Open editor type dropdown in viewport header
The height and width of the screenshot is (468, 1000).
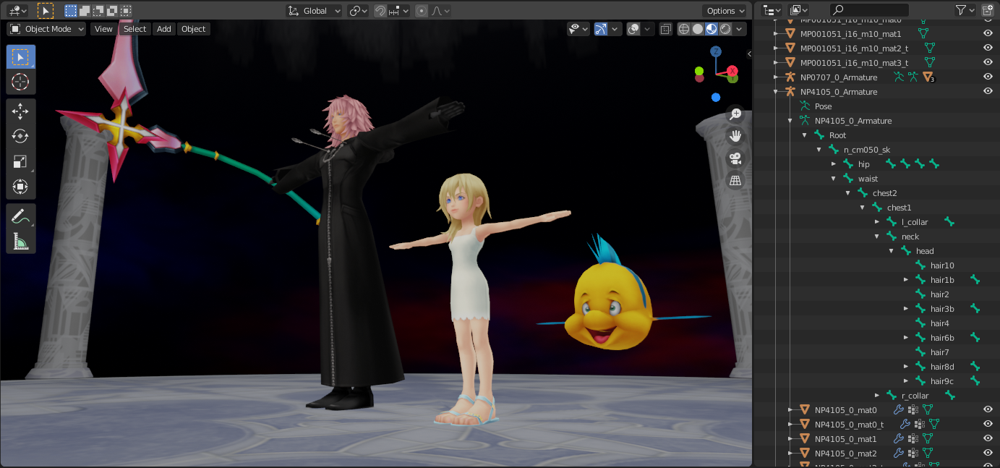tap(17, 11)
